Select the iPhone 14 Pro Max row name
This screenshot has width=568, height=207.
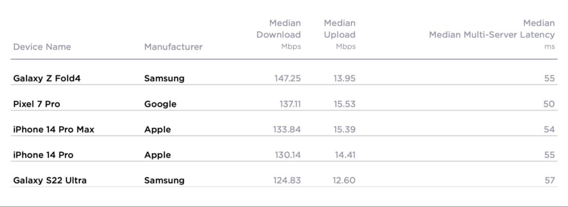(x=53, y=129)
